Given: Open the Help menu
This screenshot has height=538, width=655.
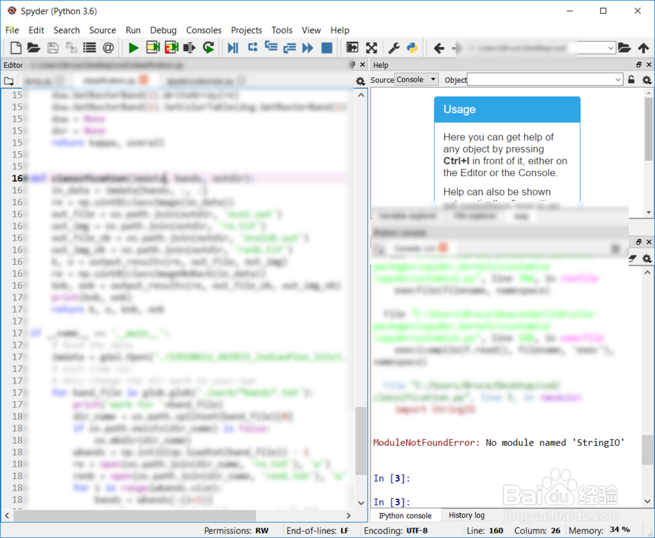Looking at the screenshot, I should point(339,30).
